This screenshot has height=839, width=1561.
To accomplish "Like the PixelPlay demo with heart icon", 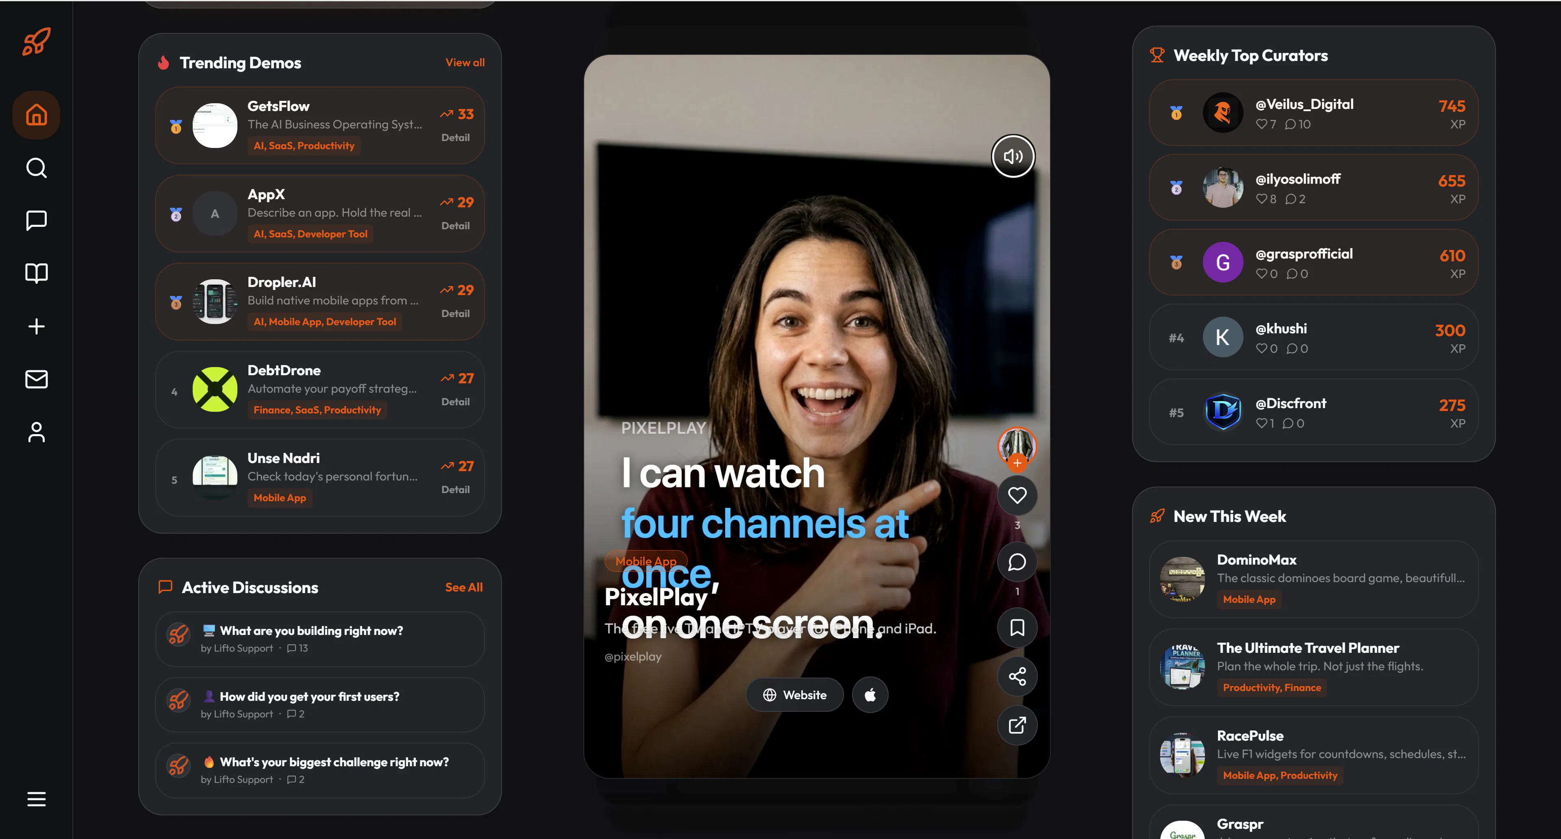I will [1017, 496].
